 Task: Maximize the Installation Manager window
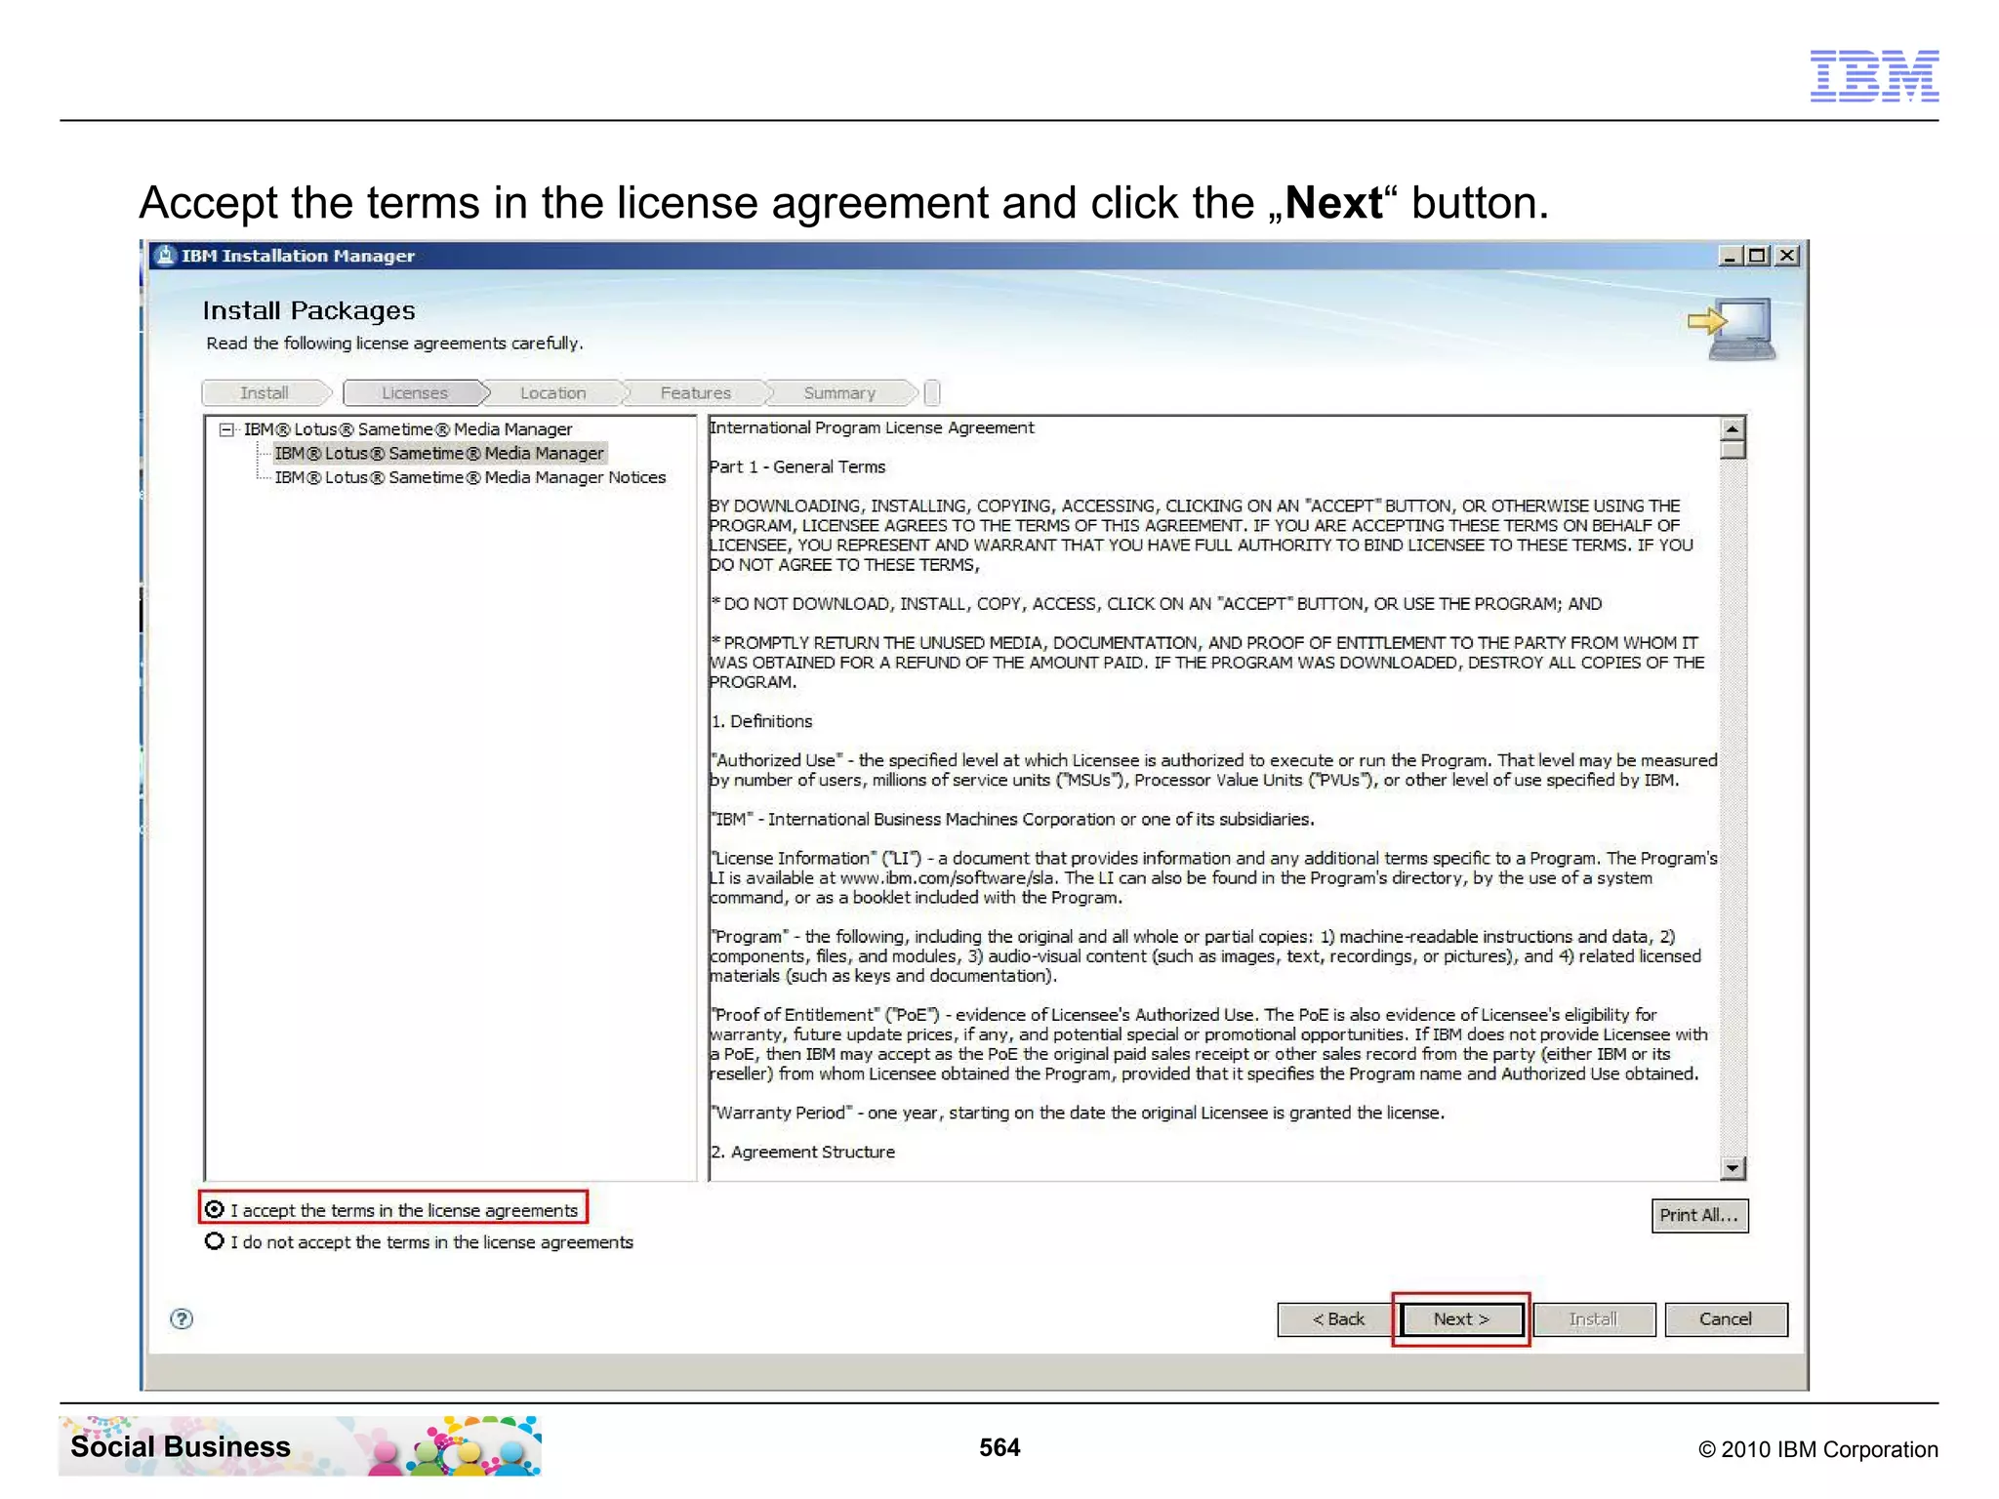pos(1758,256)
